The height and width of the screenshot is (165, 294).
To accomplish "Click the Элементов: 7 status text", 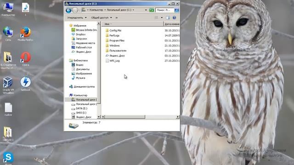I will click(91, 122).
